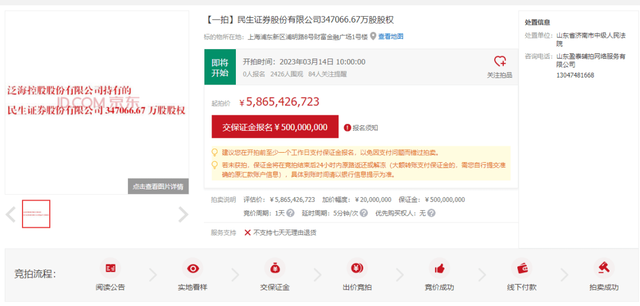Click the help icon next to 优先购买权人 无
Image resolution: width=640 pixels, height=306 pixels.
point(431,212)
